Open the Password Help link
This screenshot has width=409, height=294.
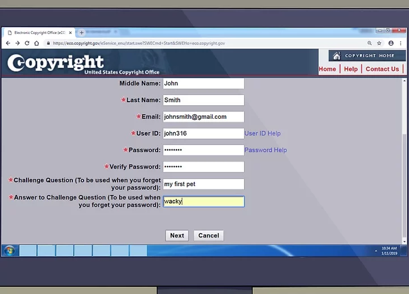[x=266, y=150]
